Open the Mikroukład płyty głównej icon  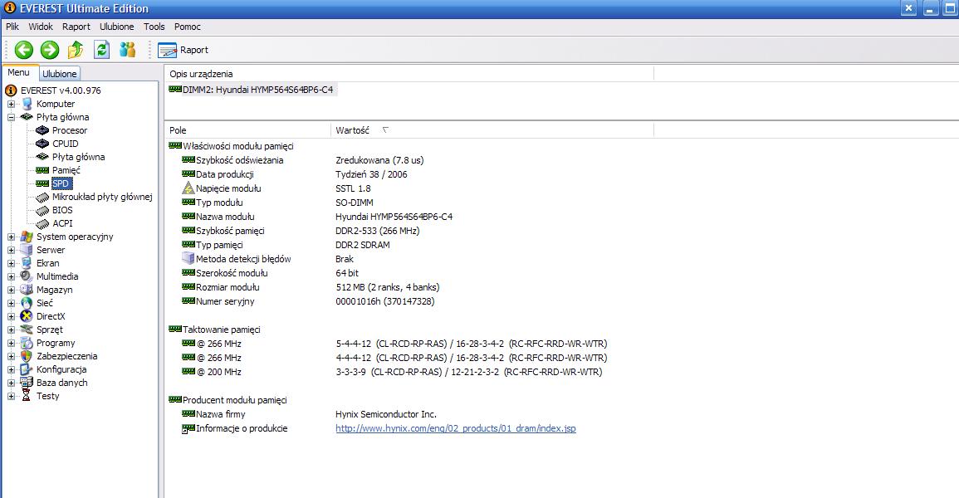point(42,197)
